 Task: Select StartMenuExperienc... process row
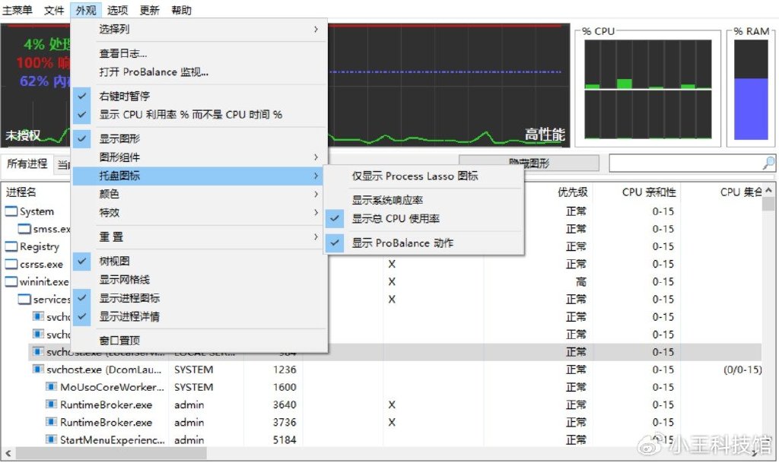pos(381,439)
